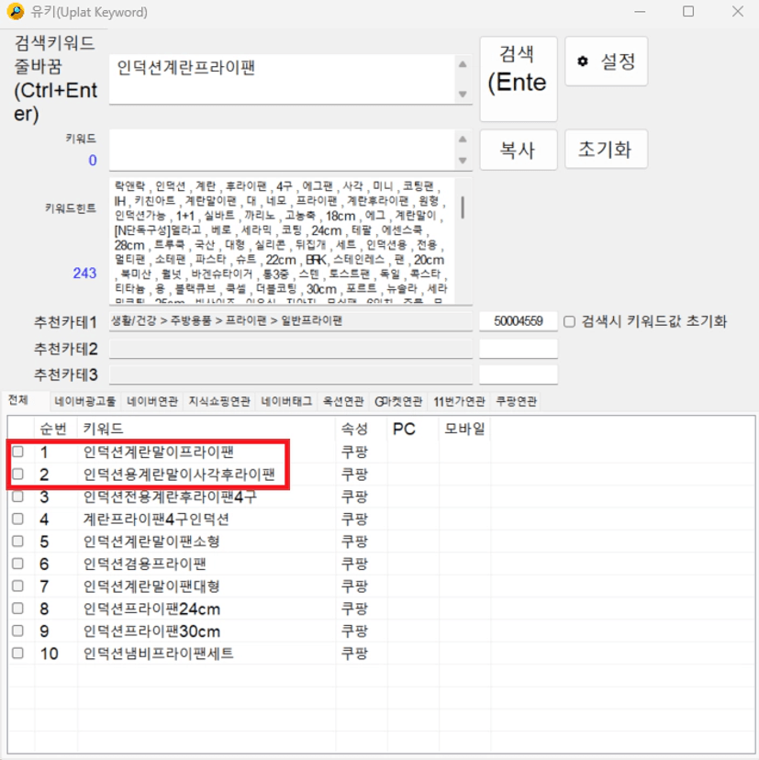
Task: Check the box for row 10 인덕션냄비프라이팬세트
Action: [x=18, y=654]
